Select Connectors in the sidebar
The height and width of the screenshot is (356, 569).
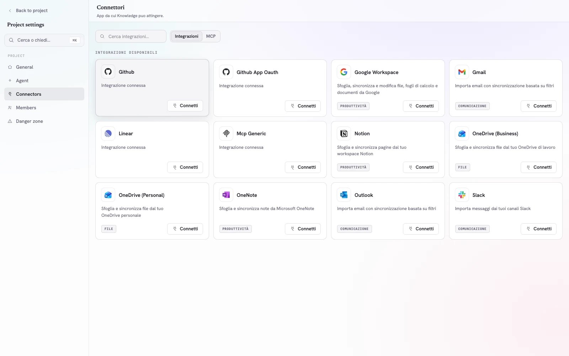pyautogui.click(x=44, y=94)
